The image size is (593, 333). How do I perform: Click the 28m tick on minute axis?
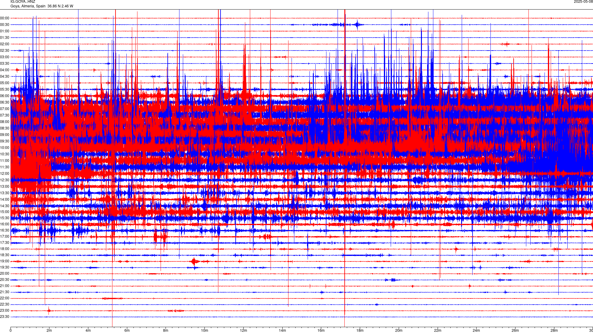[x=554, y=331]
